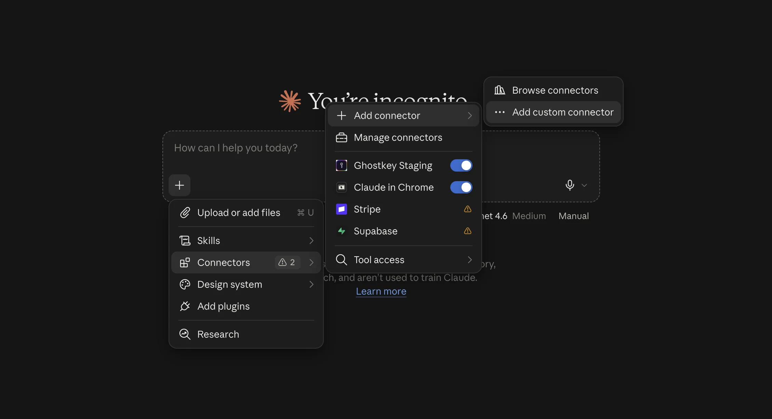Turn off the Claude in Chrome toggle
The width and height of the screenshot is (772, 419).
tap(461, 187)
